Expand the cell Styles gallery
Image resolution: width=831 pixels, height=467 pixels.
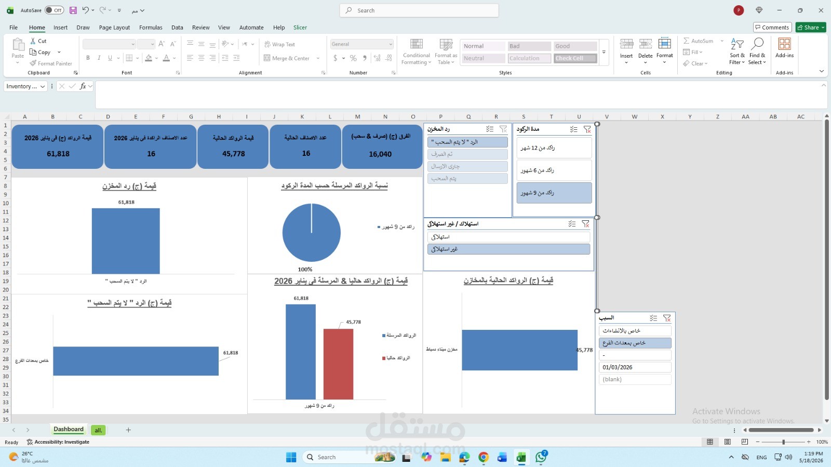pyautogui.click(x=604, y=52)
